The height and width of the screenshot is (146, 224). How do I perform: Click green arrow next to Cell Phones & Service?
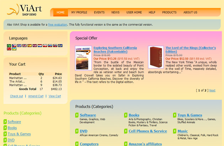pos(126,131)
